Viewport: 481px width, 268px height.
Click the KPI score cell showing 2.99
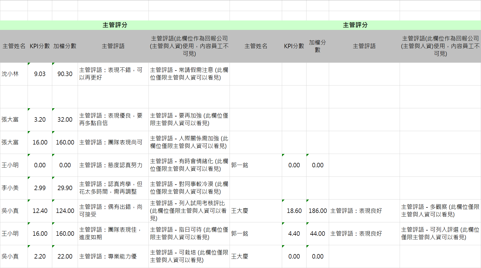40,188
